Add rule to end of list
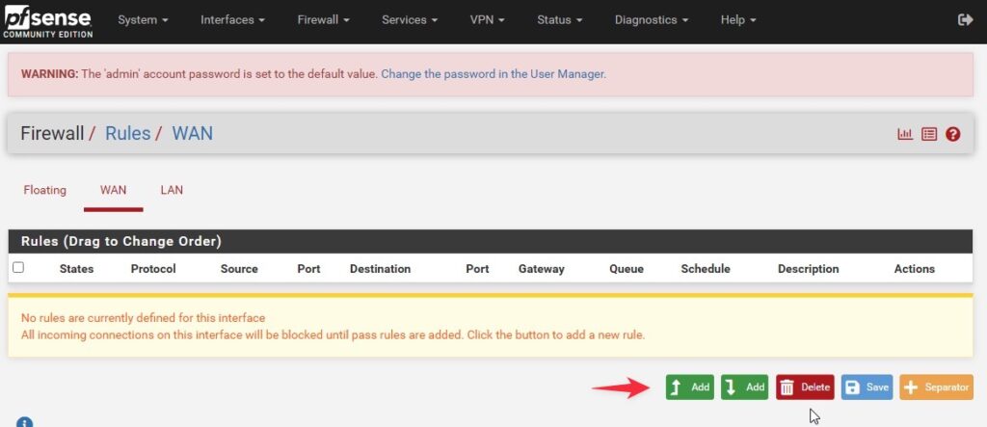The width and height of the screenshot is (987, 427). (x=745, y=387)
